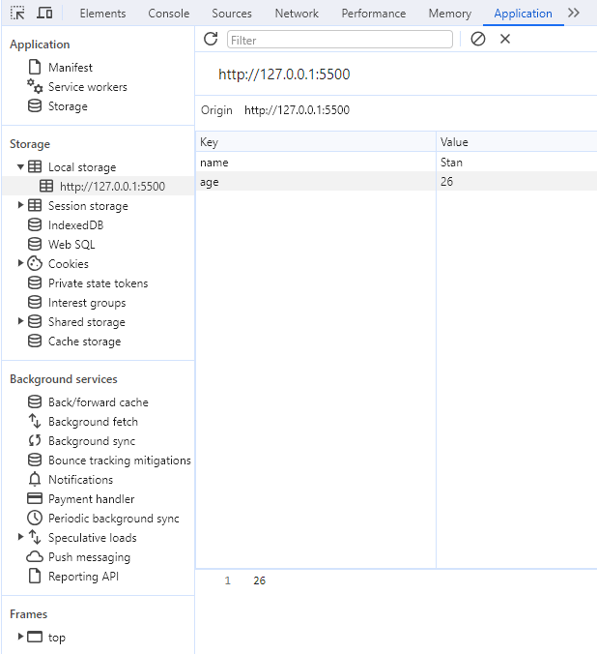Expand the Session storage node
Screen dimensions: 597x654
(x=20, y=205)
